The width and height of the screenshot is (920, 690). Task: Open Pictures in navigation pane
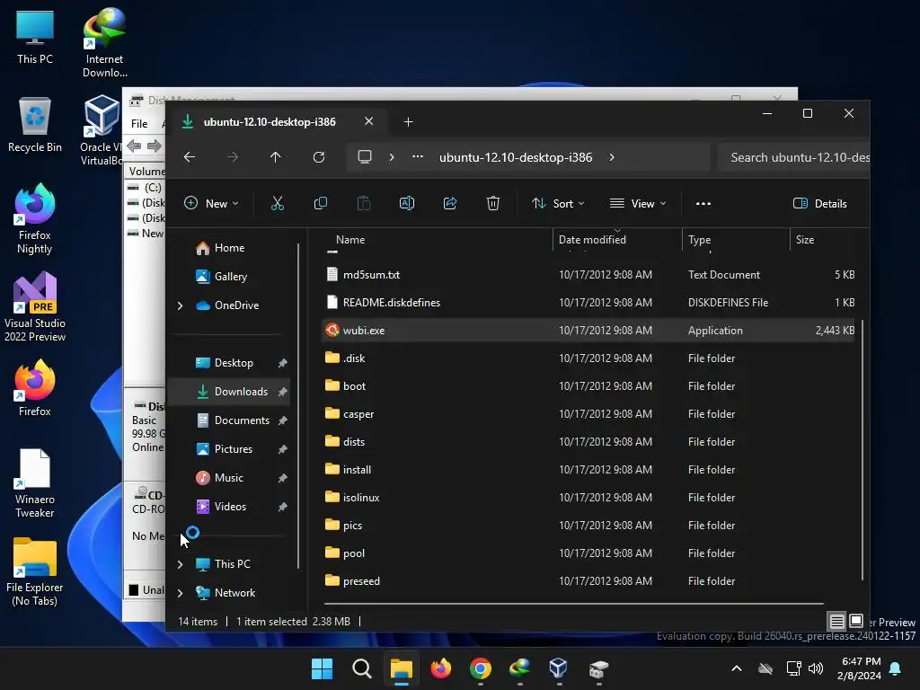click(x=233, y=449)
